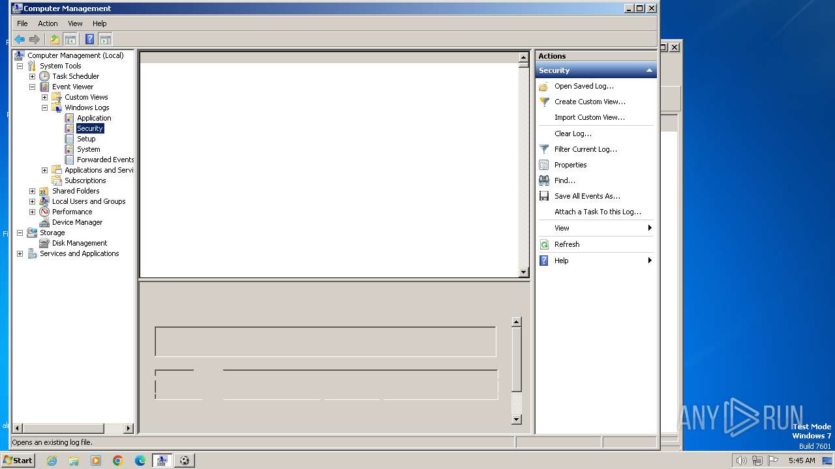This screenshot has width=835, height=469.
Task: Open the File menu
Action: [22, 23]
